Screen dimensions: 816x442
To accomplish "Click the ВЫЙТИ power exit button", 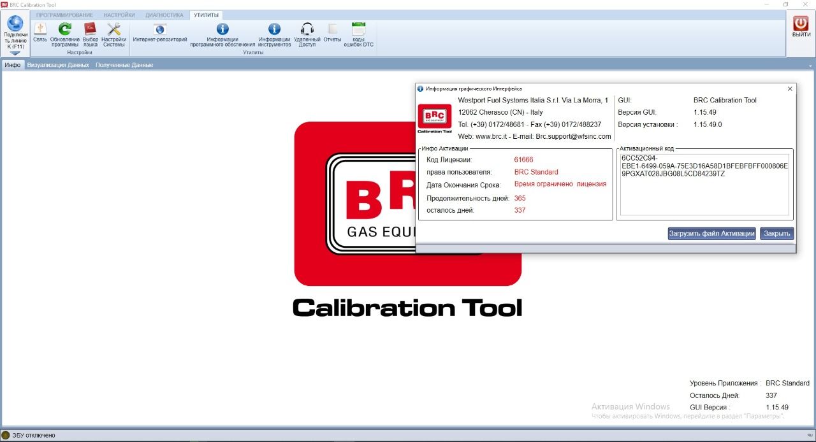I will 801,26.
